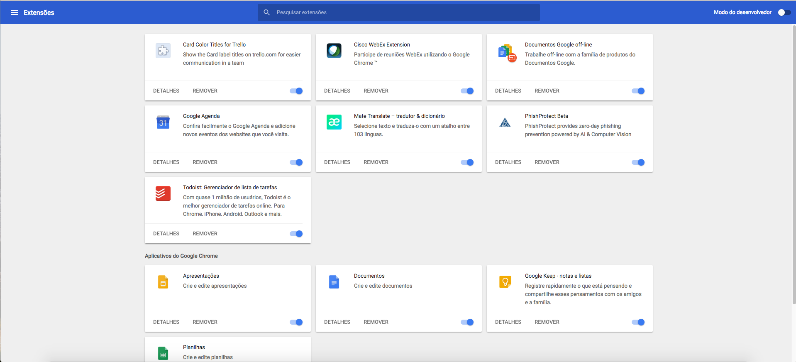Image resolution: width=796 pixels, height=362 pixels.
Task: Click the Extensões page title
Action: tap(39, 12)
